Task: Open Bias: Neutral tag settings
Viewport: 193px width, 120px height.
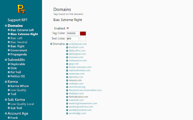Action: tap(19, 42)
